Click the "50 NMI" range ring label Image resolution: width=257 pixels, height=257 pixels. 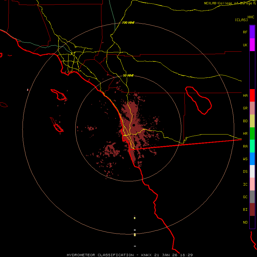coord(128,75)
